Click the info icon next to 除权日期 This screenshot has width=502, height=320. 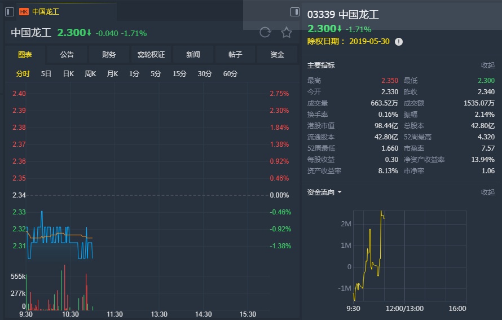(399, 42)
